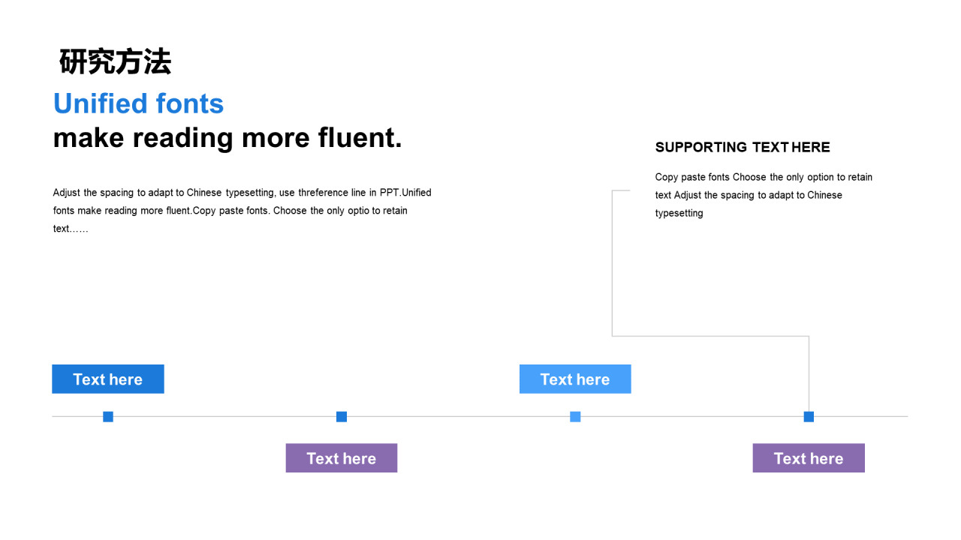
Task: Click the line 'Copy paste fonts Choose the only option'
Action: coord(764,178)
